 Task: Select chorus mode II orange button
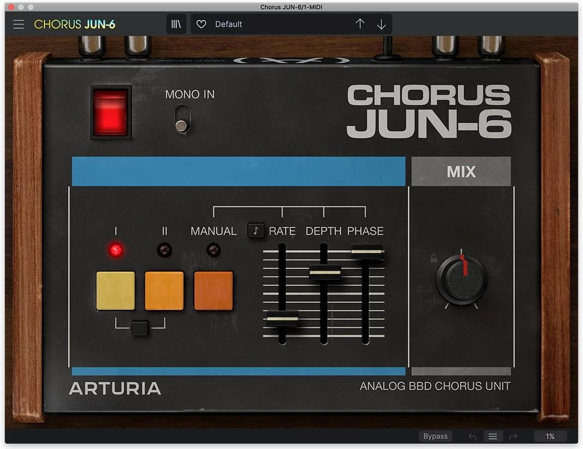point(165,290)
